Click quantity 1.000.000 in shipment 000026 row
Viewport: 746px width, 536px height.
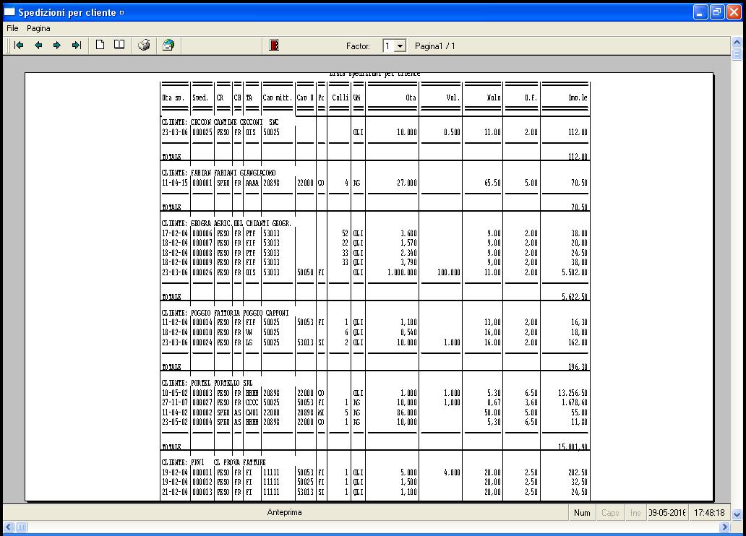[x=401, y=272]
